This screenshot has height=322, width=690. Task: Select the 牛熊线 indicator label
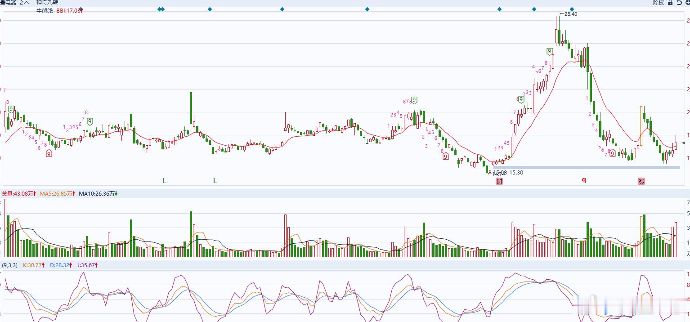[x=45, y=10]
